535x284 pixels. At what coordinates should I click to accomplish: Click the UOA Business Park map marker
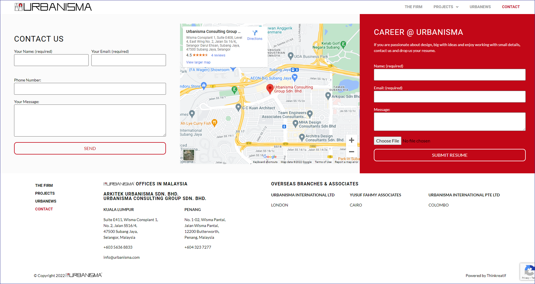click(291, 56)
